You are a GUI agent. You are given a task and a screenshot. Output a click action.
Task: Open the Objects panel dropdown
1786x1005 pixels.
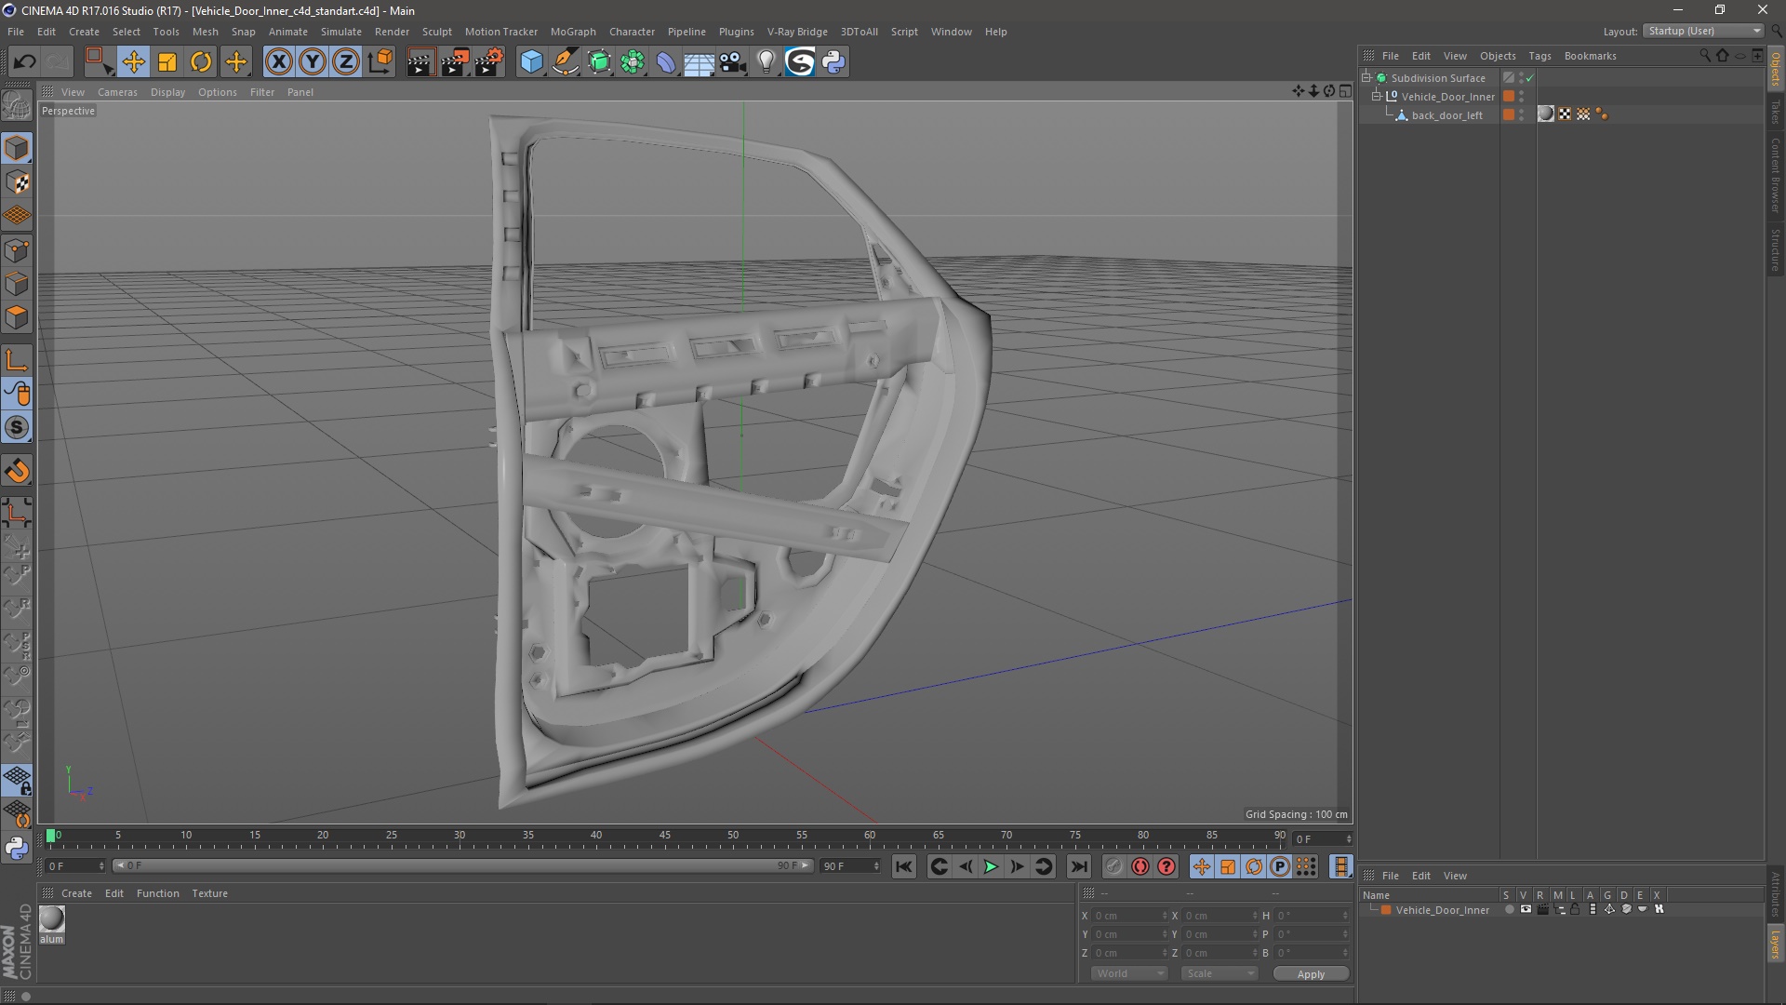coord(1497,55)
